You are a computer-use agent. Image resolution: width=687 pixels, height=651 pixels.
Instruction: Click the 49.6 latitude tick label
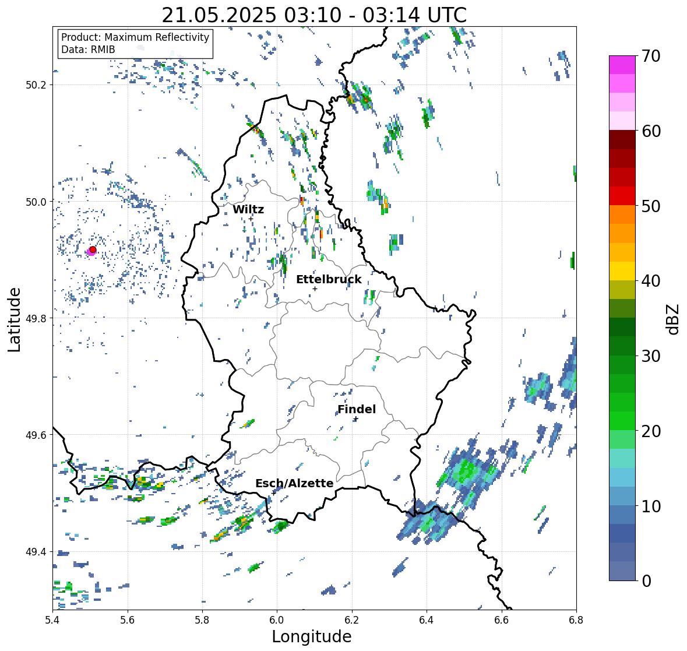36,435
